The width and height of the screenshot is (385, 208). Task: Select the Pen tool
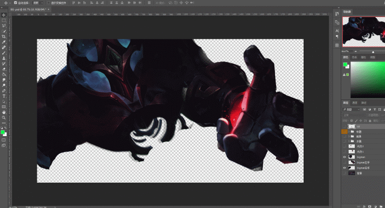click(x=4, y=91)
